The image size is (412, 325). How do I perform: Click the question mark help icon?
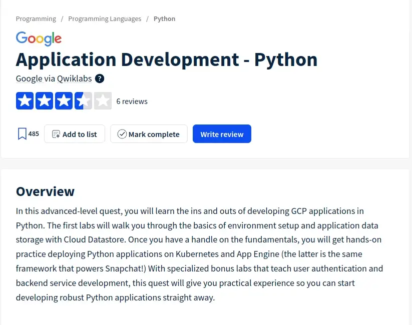pyautogui.click(x=99, y=78)
